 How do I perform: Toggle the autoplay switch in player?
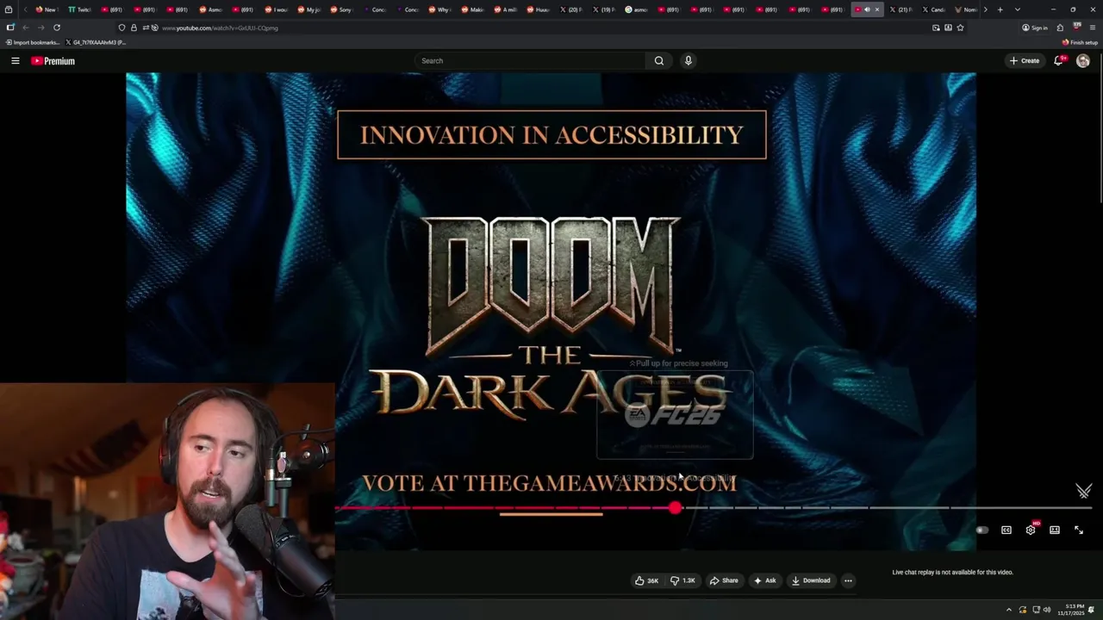click(981, 530)
